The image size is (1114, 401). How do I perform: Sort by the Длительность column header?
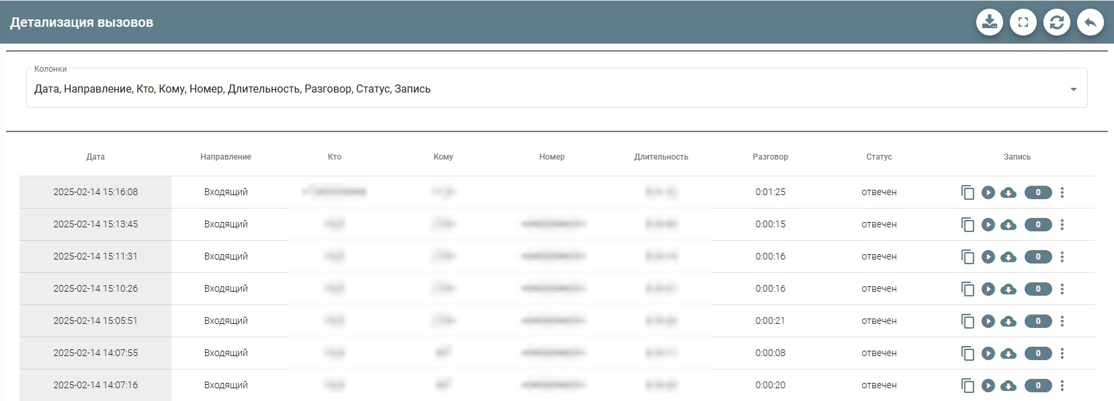click(x=660, y=157)
